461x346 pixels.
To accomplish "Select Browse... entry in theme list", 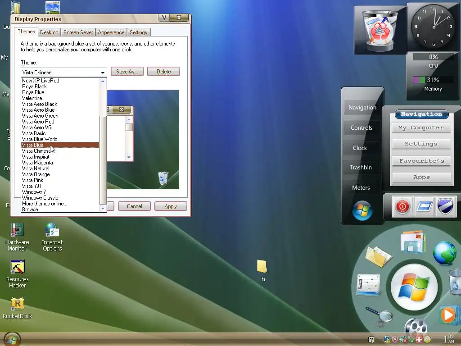I will click(60, 209).
